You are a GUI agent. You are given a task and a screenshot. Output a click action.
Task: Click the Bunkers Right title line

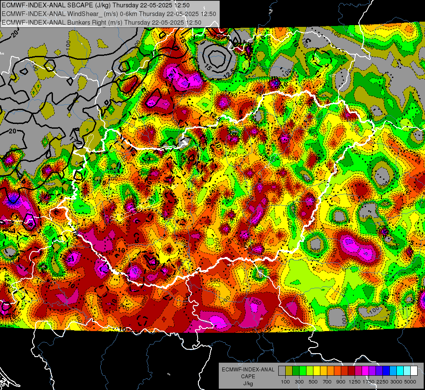coord(102,23)
